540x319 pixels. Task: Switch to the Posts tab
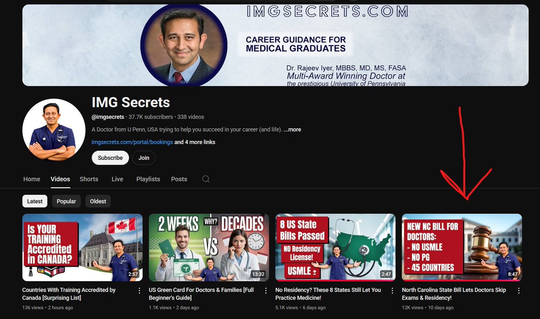[179, 179]
